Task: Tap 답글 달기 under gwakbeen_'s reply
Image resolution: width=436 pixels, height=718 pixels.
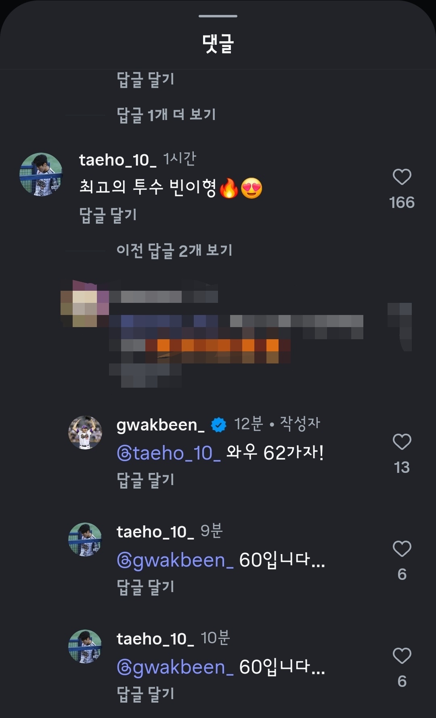Action: click(145, 480)
